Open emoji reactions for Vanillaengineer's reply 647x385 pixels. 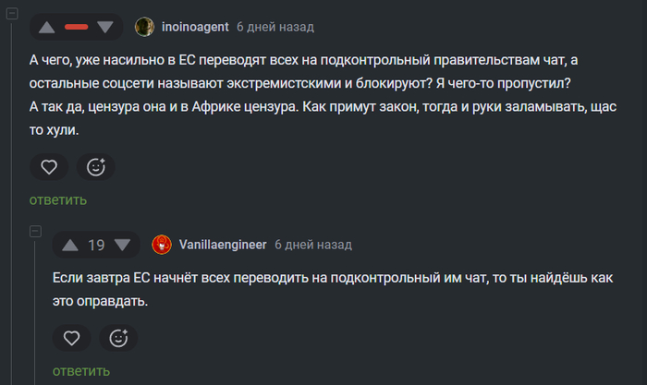point(117,339)
